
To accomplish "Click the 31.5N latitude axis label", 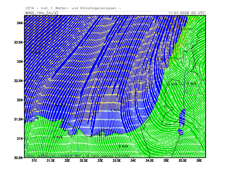I will 18,119.
